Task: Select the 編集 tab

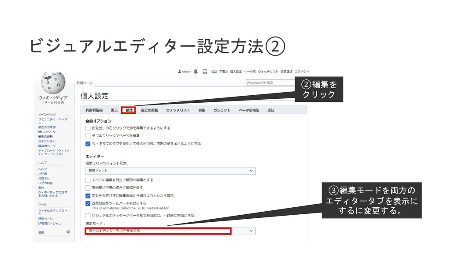Action: [129, 110]
